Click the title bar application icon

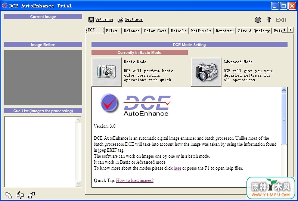[4, 6]
